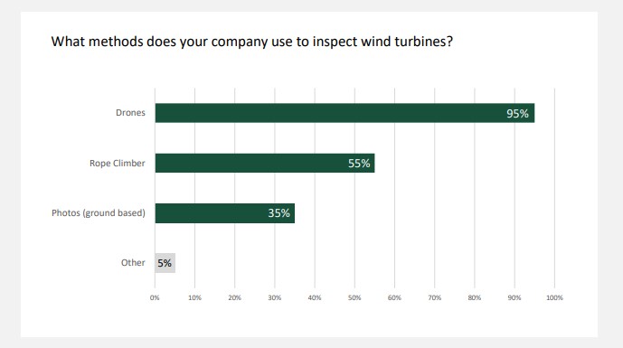Select the Other category label
The height and width of the screenshot is (348, 623).
pyautogui.click(x=133, y=263)
